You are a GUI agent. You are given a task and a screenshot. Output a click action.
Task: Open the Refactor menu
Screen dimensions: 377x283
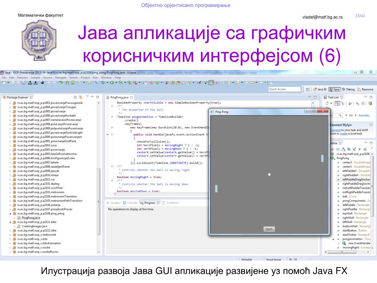(x=22, y=77)
